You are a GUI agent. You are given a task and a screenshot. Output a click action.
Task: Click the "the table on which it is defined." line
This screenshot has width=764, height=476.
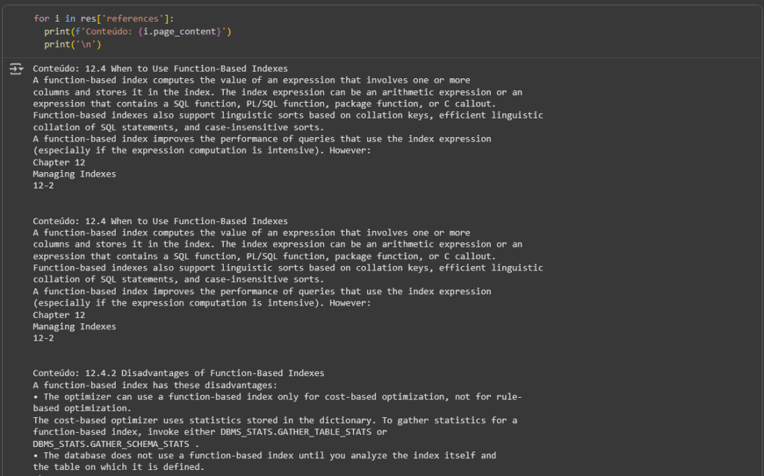coord(118,467)
